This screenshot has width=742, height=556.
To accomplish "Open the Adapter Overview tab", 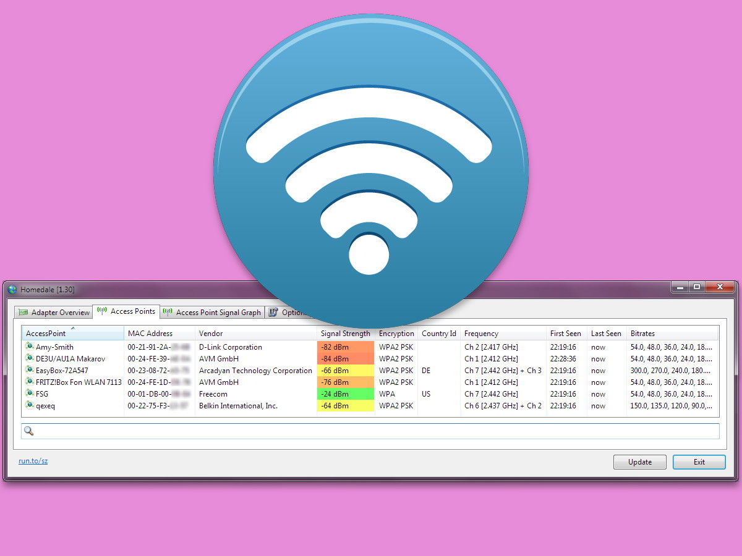I will click(x=54, y=313).
